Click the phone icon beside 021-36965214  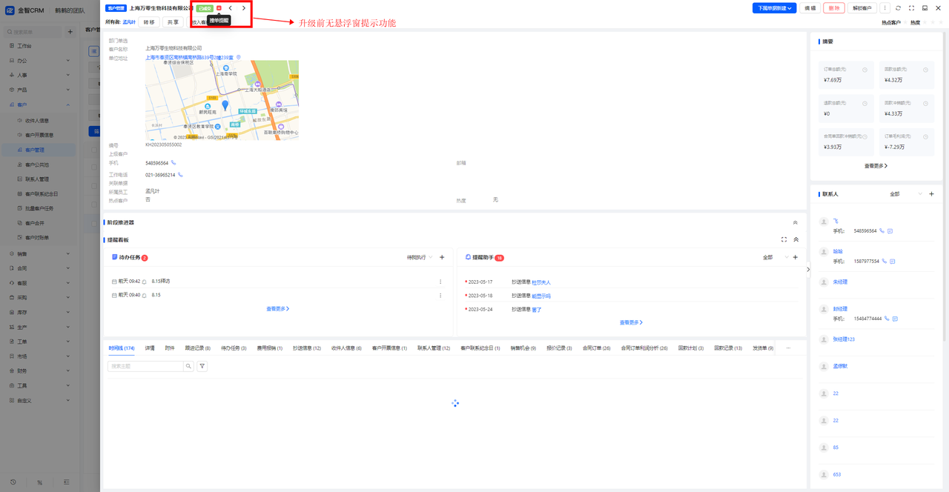tap(180, 175)
